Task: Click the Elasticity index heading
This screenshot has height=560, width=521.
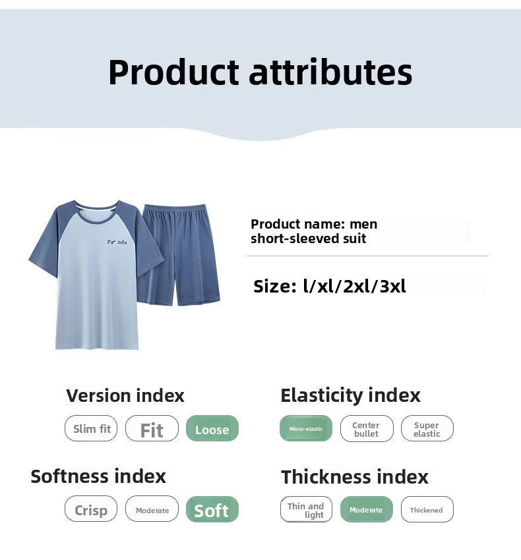Action: click(350, 395)
